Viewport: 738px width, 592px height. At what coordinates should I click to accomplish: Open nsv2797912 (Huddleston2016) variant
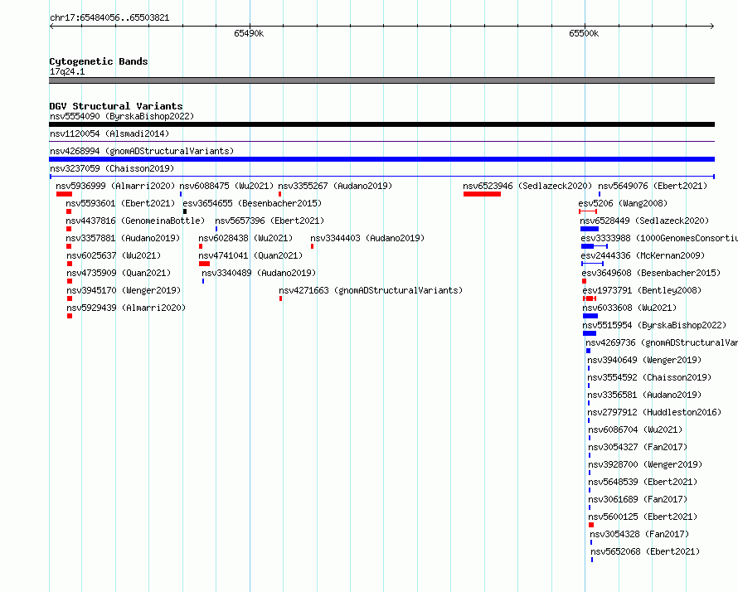coord(655,412)
